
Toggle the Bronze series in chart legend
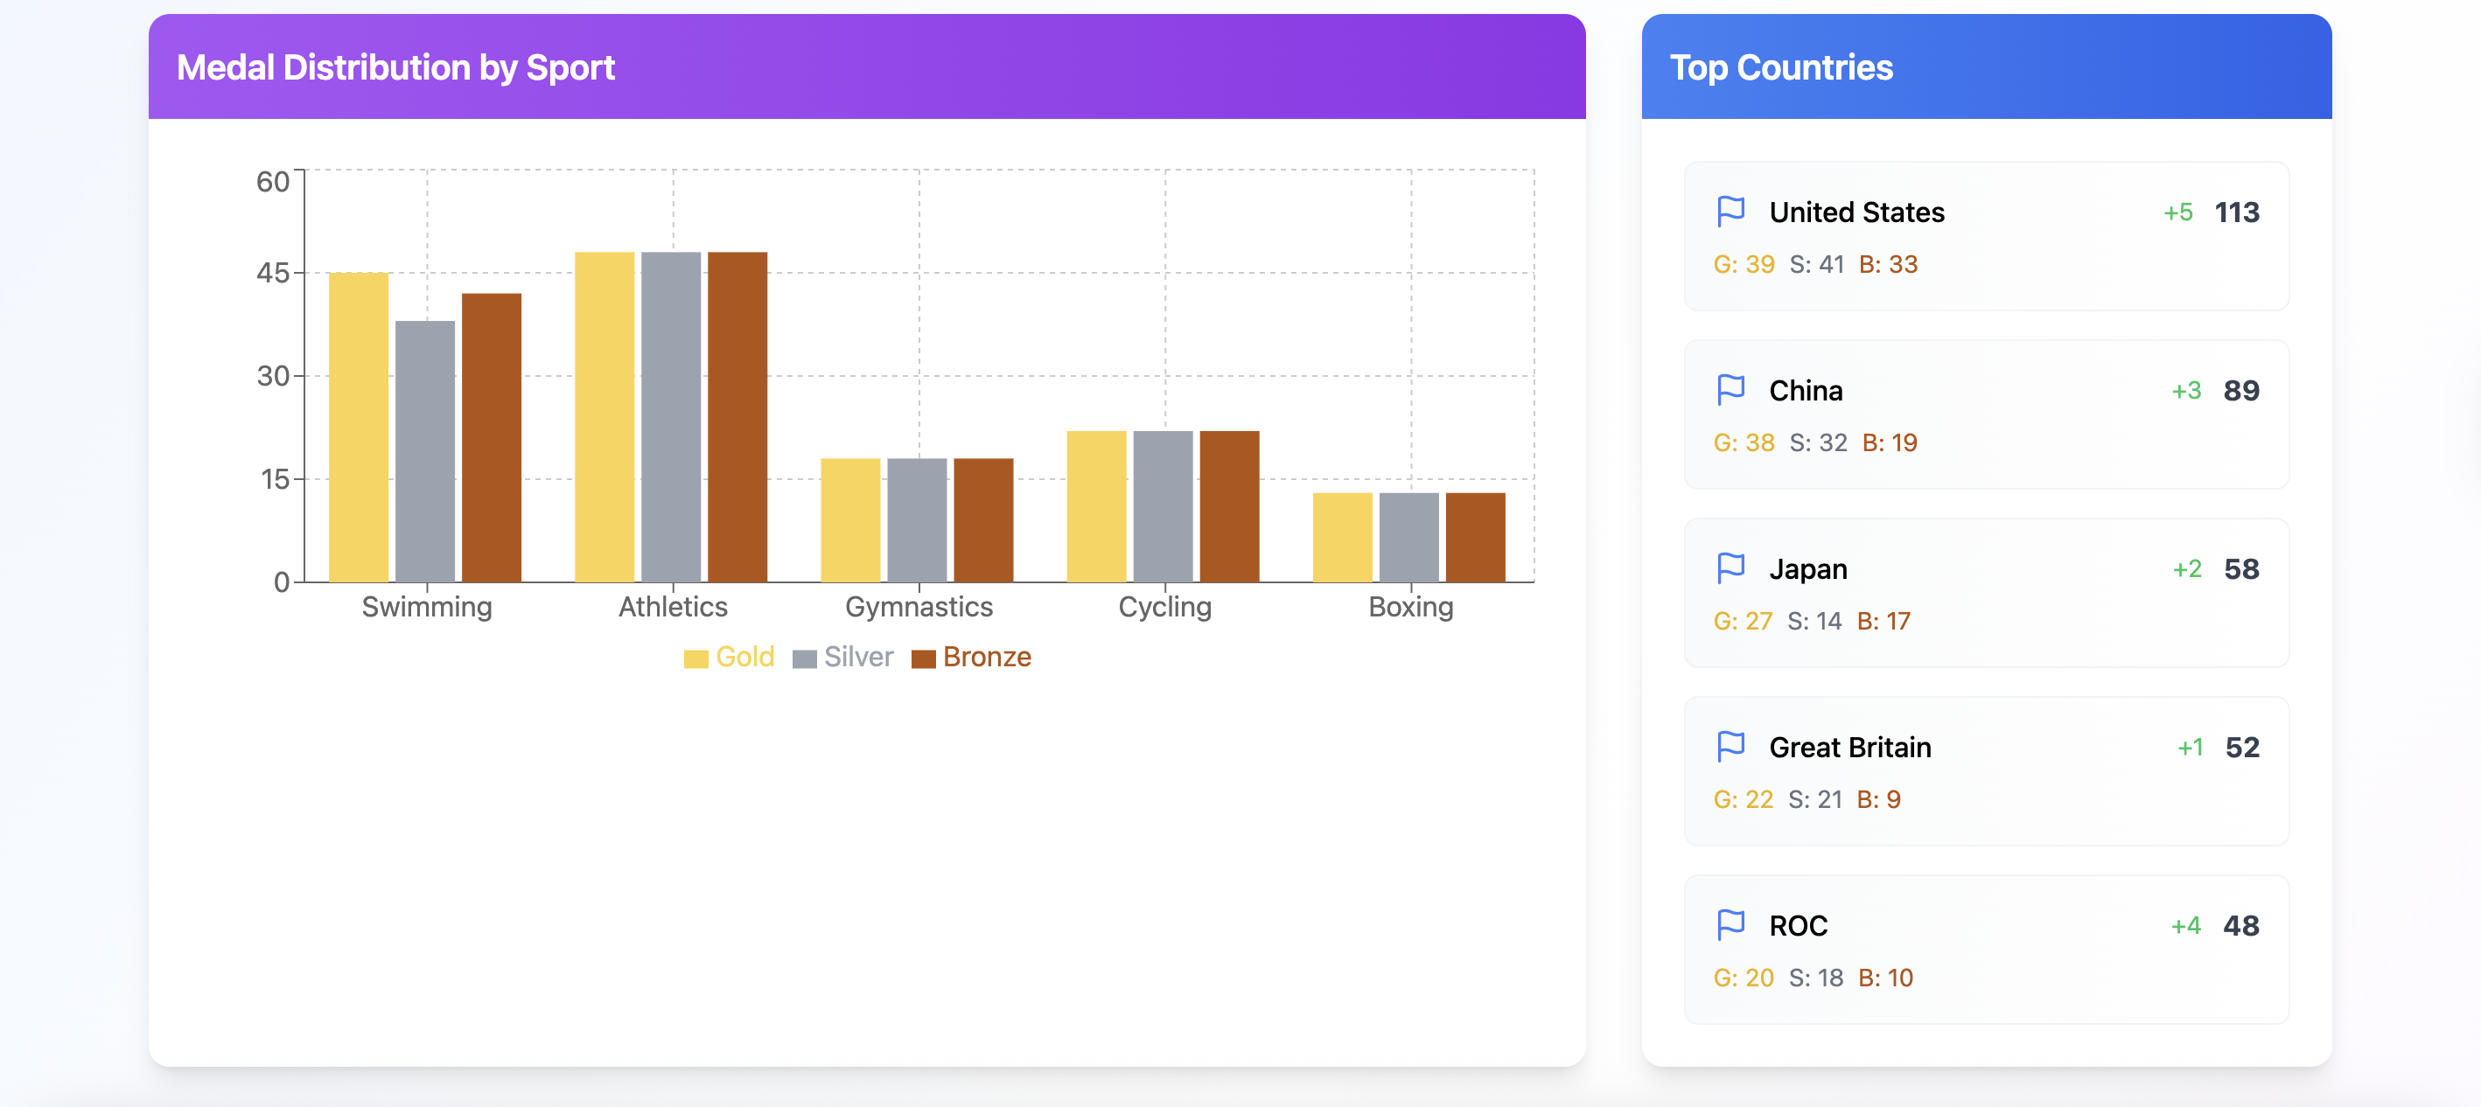[986, 657]
